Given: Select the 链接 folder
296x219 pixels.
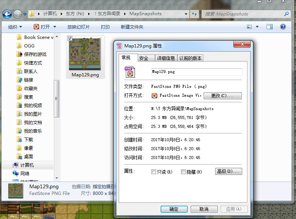Looking at the screenshot, I should (25, 80).
